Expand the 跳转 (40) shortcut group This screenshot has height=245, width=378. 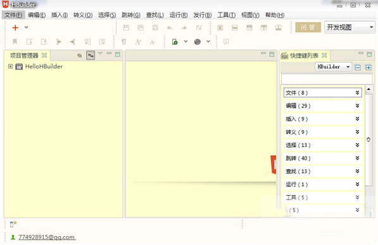[x=322, y=158]
